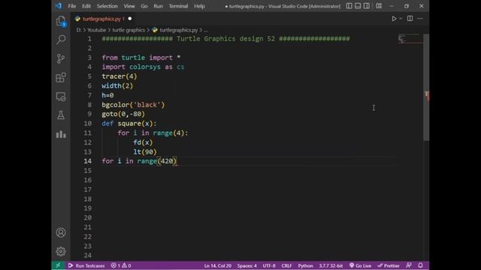The width and height of the screenshot is (481, 270).
Task: Click Prettier status item
Action: [x=389, y=265]
